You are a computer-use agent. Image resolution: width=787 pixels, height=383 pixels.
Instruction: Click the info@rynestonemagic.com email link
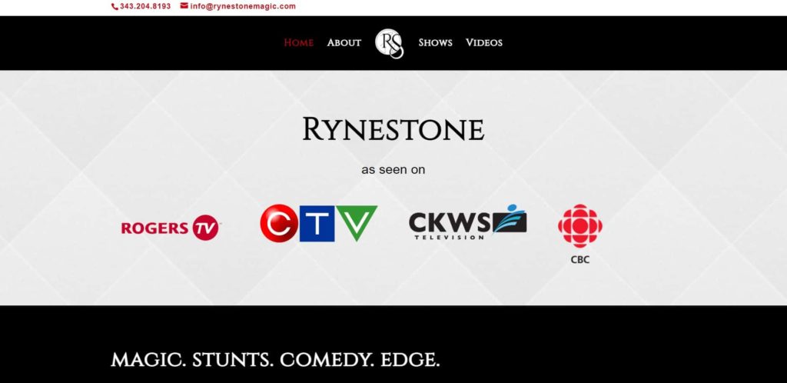click(243, 6)
